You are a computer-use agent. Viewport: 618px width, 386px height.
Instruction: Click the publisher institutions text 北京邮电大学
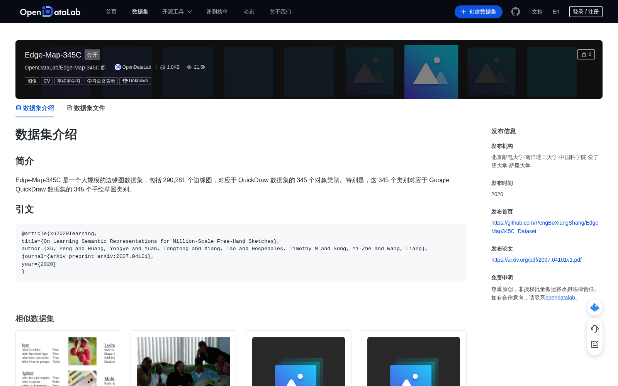pyautogui.click(x=508, y=157)
